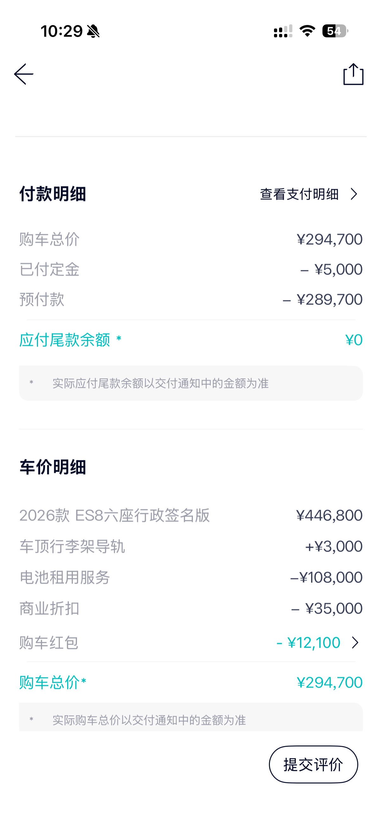Image resolution: width=382 pixels, height=830 pixels.
Task: Tap the Wi-Fi status icon
Action: tap(307, 31)
